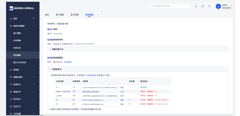Expand the 通讯录 sidebar group
This screenshot has height=116, width=240.
pos(34,70)
